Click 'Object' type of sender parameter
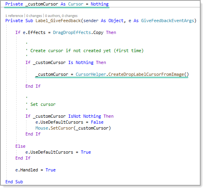Viewport: 205px width, 190px height. (x=116, y=21)
